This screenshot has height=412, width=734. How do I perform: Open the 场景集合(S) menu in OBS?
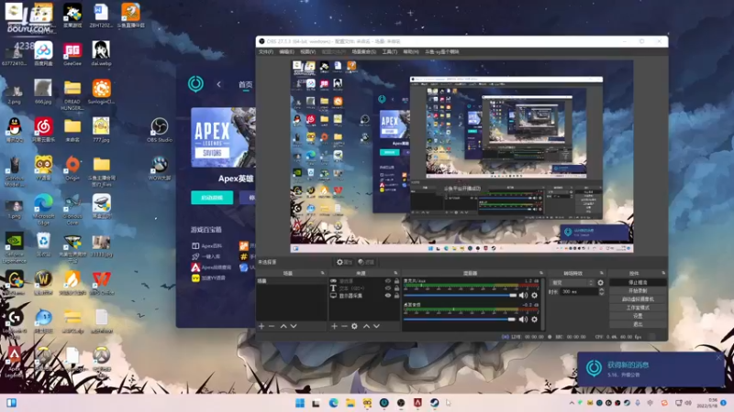click(x=363, y=52)
